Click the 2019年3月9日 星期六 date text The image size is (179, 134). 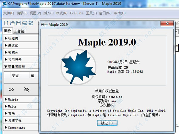pos(124,62)
